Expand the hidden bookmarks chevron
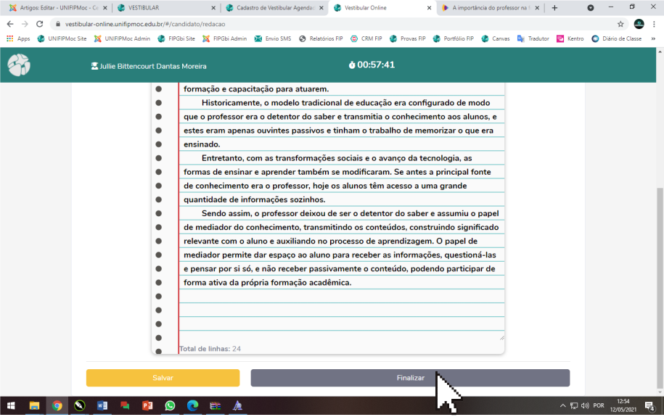This screenshot has width=664, height=417. click(x=653, y=38)
